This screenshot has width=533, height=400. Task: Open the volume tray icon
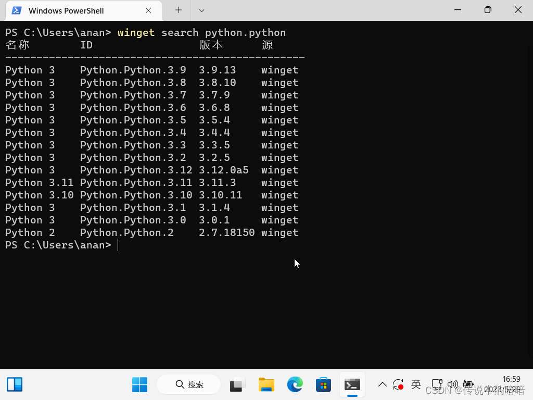click(x=452, y=385)
